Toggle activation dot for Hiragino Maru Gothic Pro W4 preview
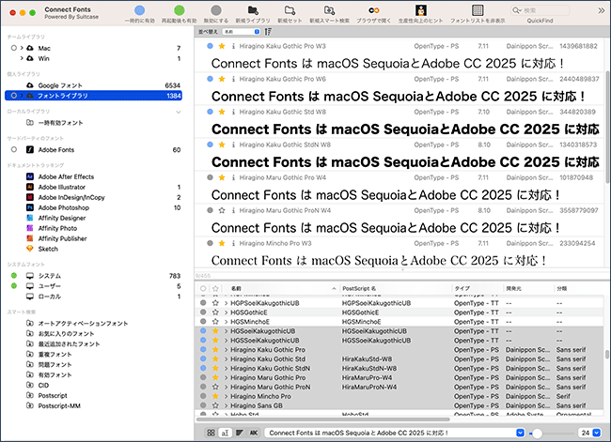 [210, 177]
